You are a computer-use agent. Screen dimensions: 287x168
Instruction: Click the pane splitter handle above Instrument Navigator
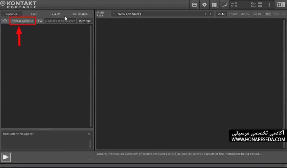coord(46,129)
